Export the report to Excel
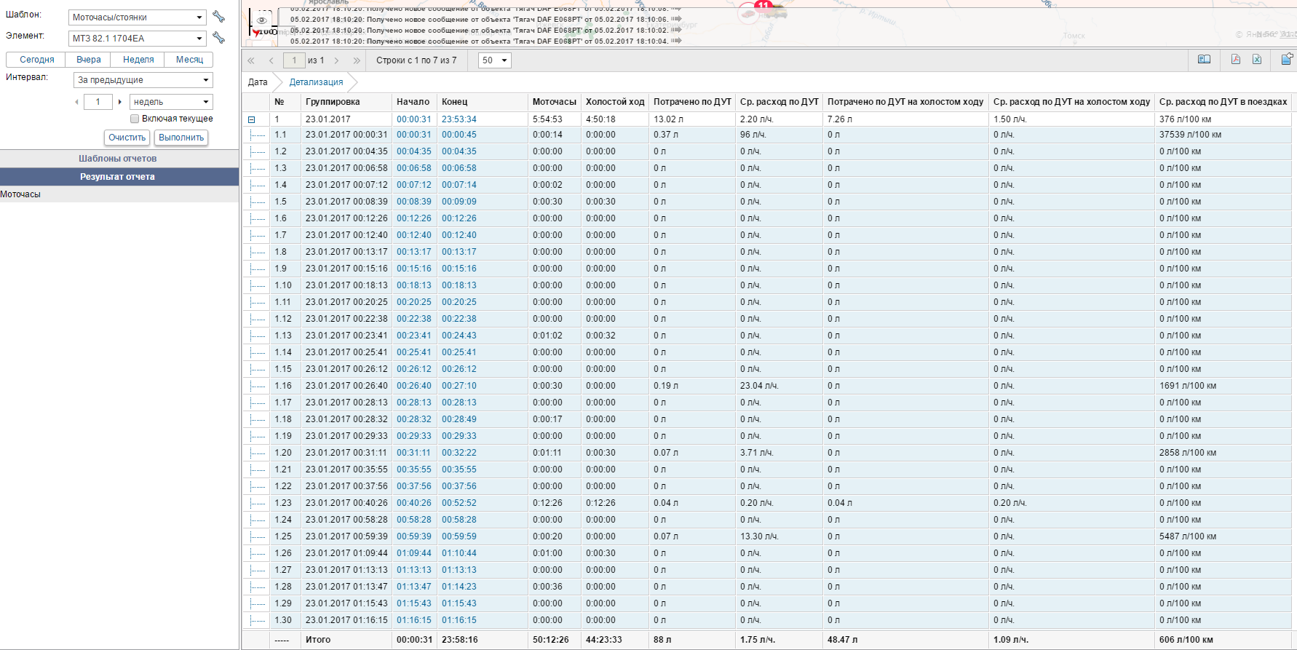The height and width of the screenshot is (650, 1297). coord(1257,60)
